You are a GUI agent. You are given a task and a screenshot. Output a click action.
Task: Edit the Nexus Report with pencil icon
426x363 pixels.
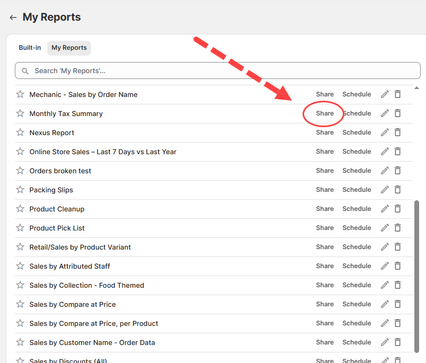[385, 132]
